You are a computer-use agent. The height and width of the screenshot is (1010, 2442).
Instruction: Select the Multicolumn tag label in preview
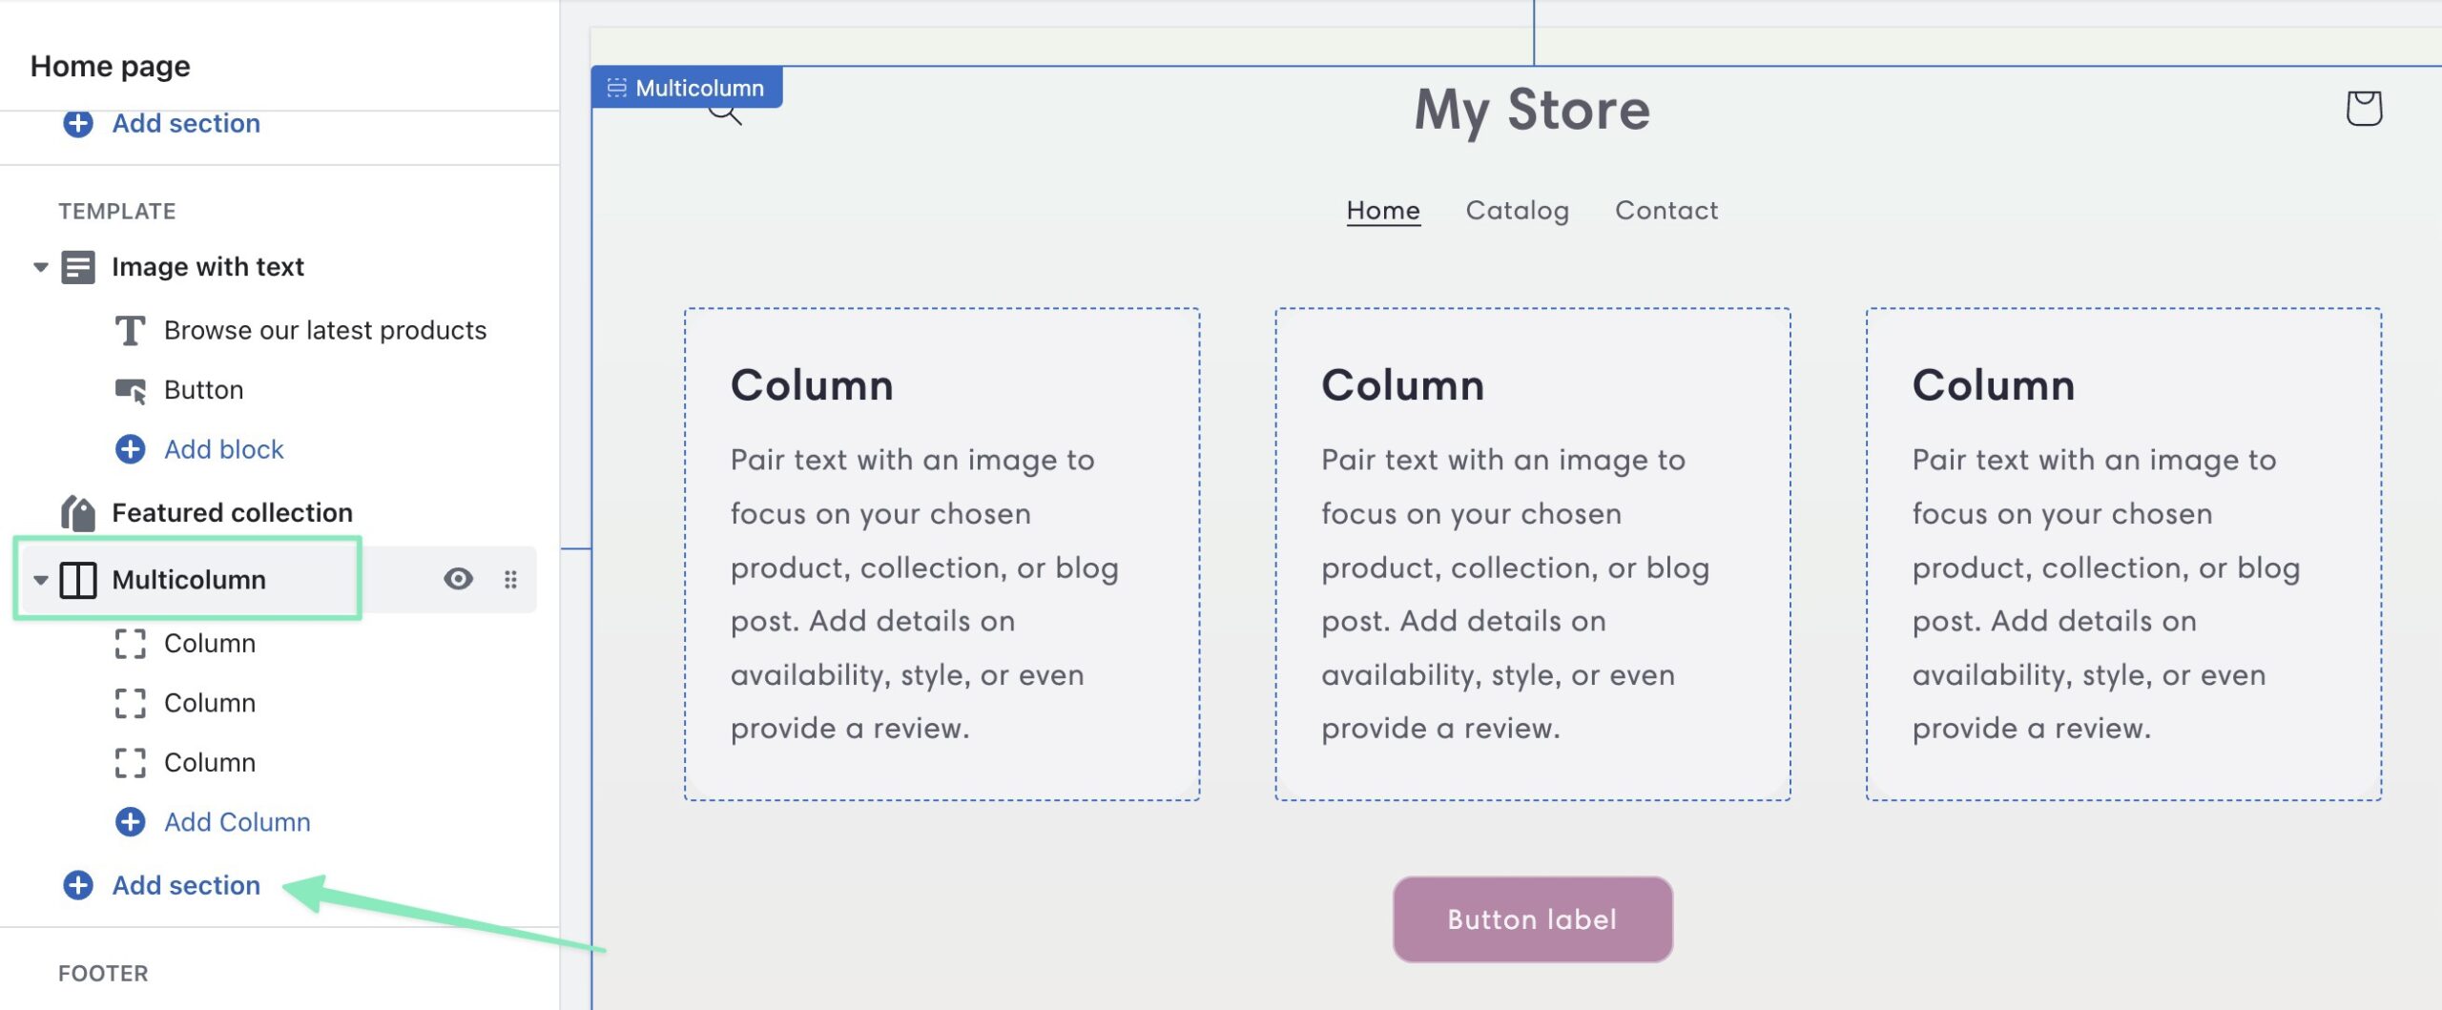687,88
